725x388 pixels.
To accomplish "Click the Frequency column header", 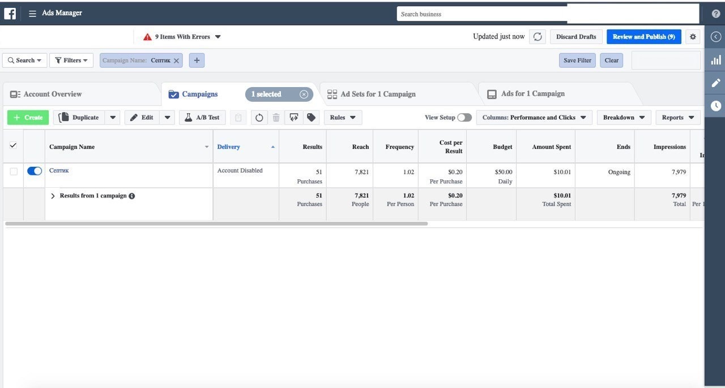I will point(395,147).
